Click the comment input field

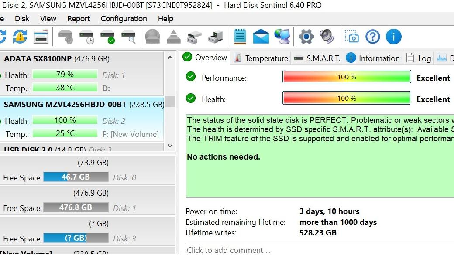pyautogui.click(x=320, y=249)
